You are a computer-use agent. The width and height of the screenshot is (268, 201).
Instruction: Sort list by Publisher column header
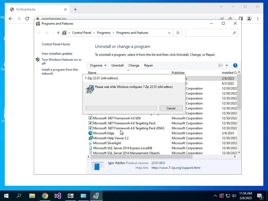[x=195, y=73]
